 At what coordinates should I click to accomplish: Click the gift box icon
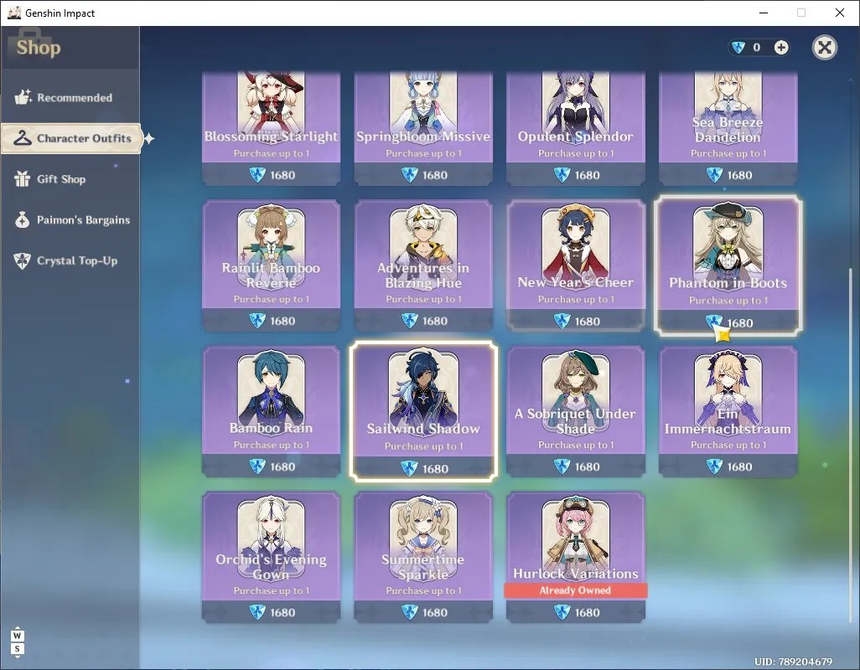click(23, 178)
